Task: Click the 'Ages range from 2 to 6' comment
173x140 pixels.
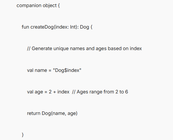Action: point(100,92)
